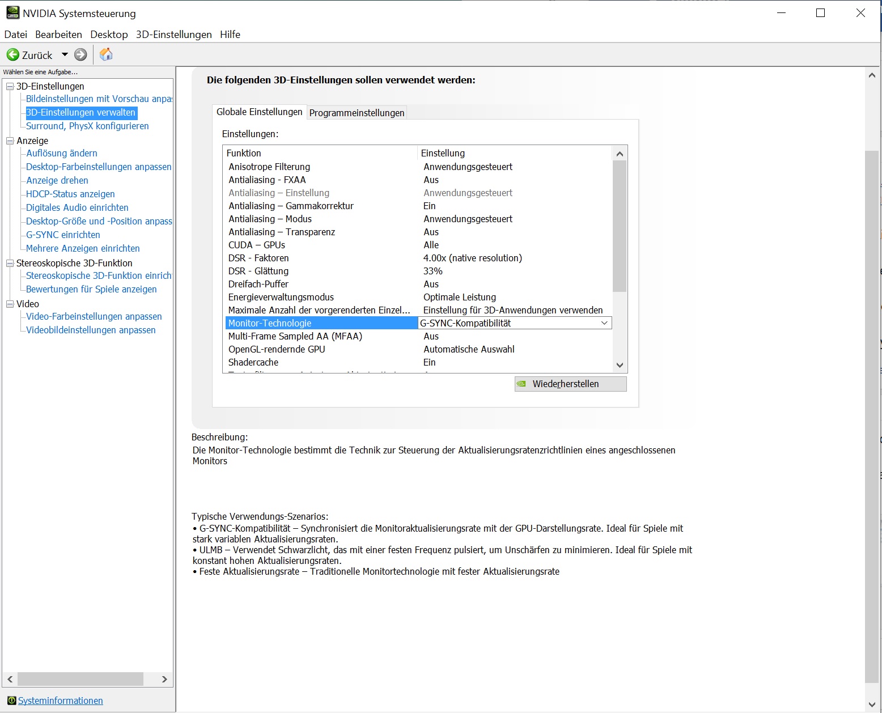Select the Dreifach-Puffer row
This screenshot has width=882, height=713.
(x=418, y=284)
